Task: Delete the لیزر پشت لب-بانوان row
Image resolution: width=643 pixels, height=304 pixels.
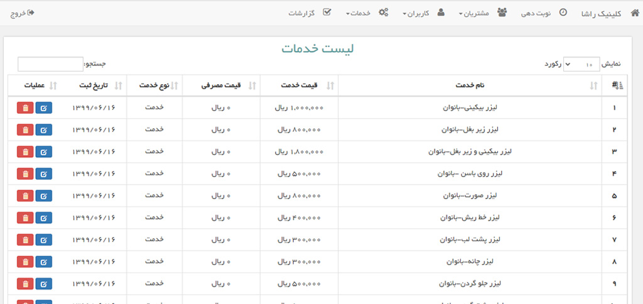Action: click(x=25, y=239)
